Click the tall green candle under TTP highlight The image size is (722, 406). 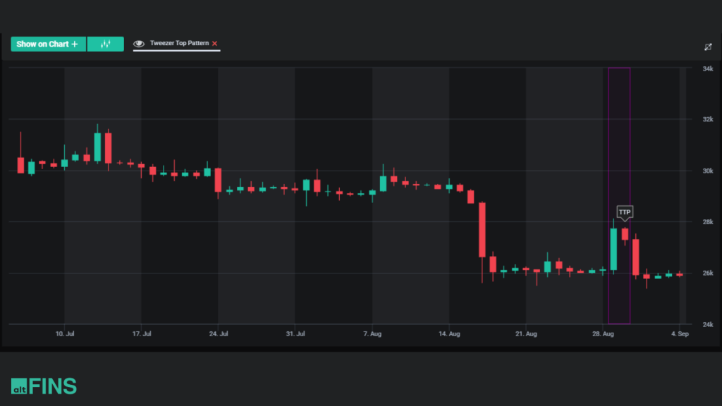[613, 249]
